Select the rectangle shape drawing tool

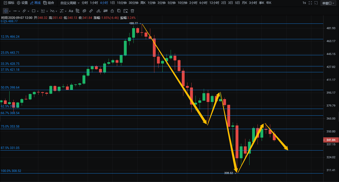pyautogui.click(x=33, y=11)
